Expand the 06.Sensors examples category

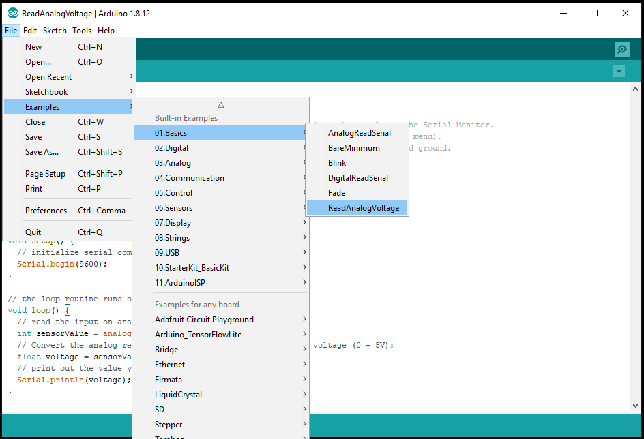tap(220, 208)
